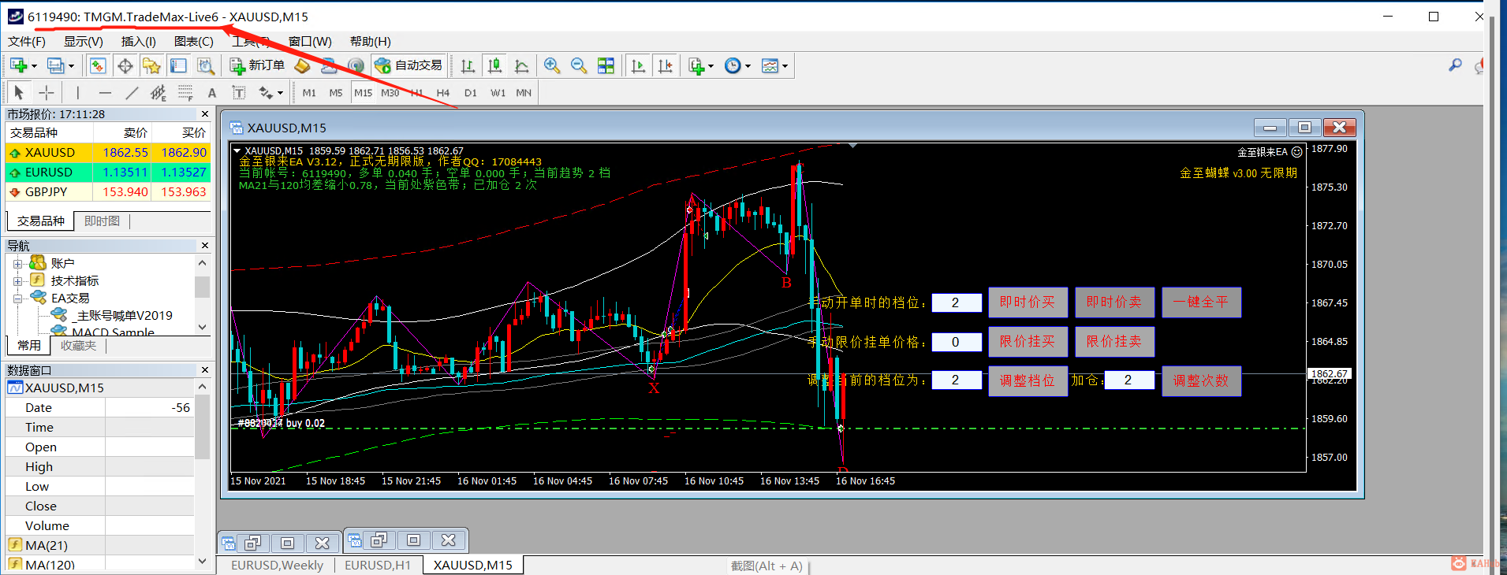This screenshot has height=575, width=1507.
Task: Toggle chart Auto Scroll
Action: tap(638, 66)
